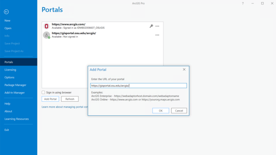This screenshot has height=155, width=276.
Task: Open options menu for gisportal.osu.edu portal
Action: click(157, 35)
